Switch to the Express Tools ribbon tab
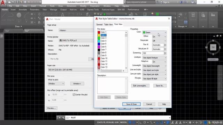The width and height of the screenshot is (223, 125). 93,10
